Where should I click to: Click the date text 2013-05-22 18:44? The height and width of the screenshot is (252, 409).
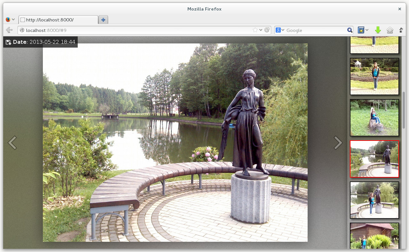click(x=52, y=42)
